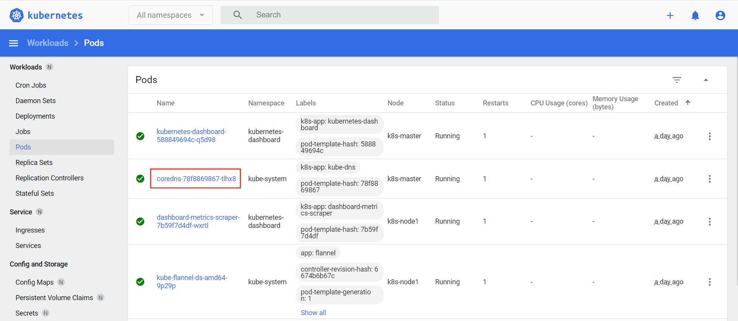The width and height of the screenshot is (738, 321).
Task: Collapse the Pods card with arrow
Action: click(706, 80)
